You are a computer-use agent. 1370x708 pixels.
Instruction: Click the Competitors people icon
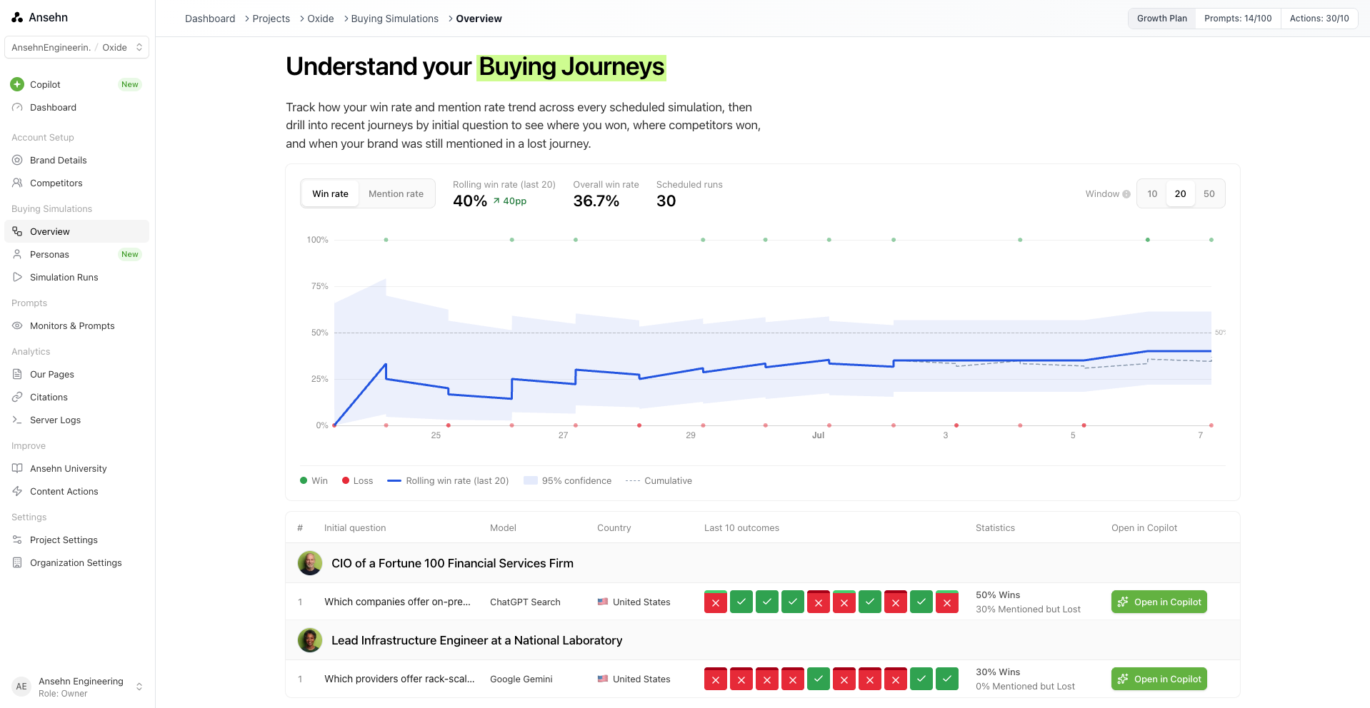coord(17,183)
